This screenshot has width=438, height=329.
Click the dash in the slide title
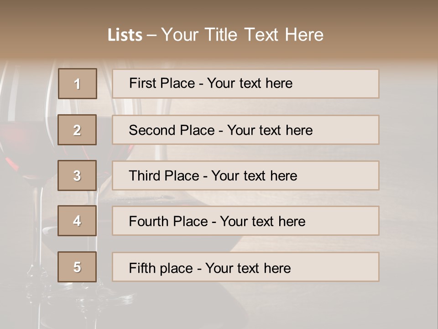[x=151, y=35]
